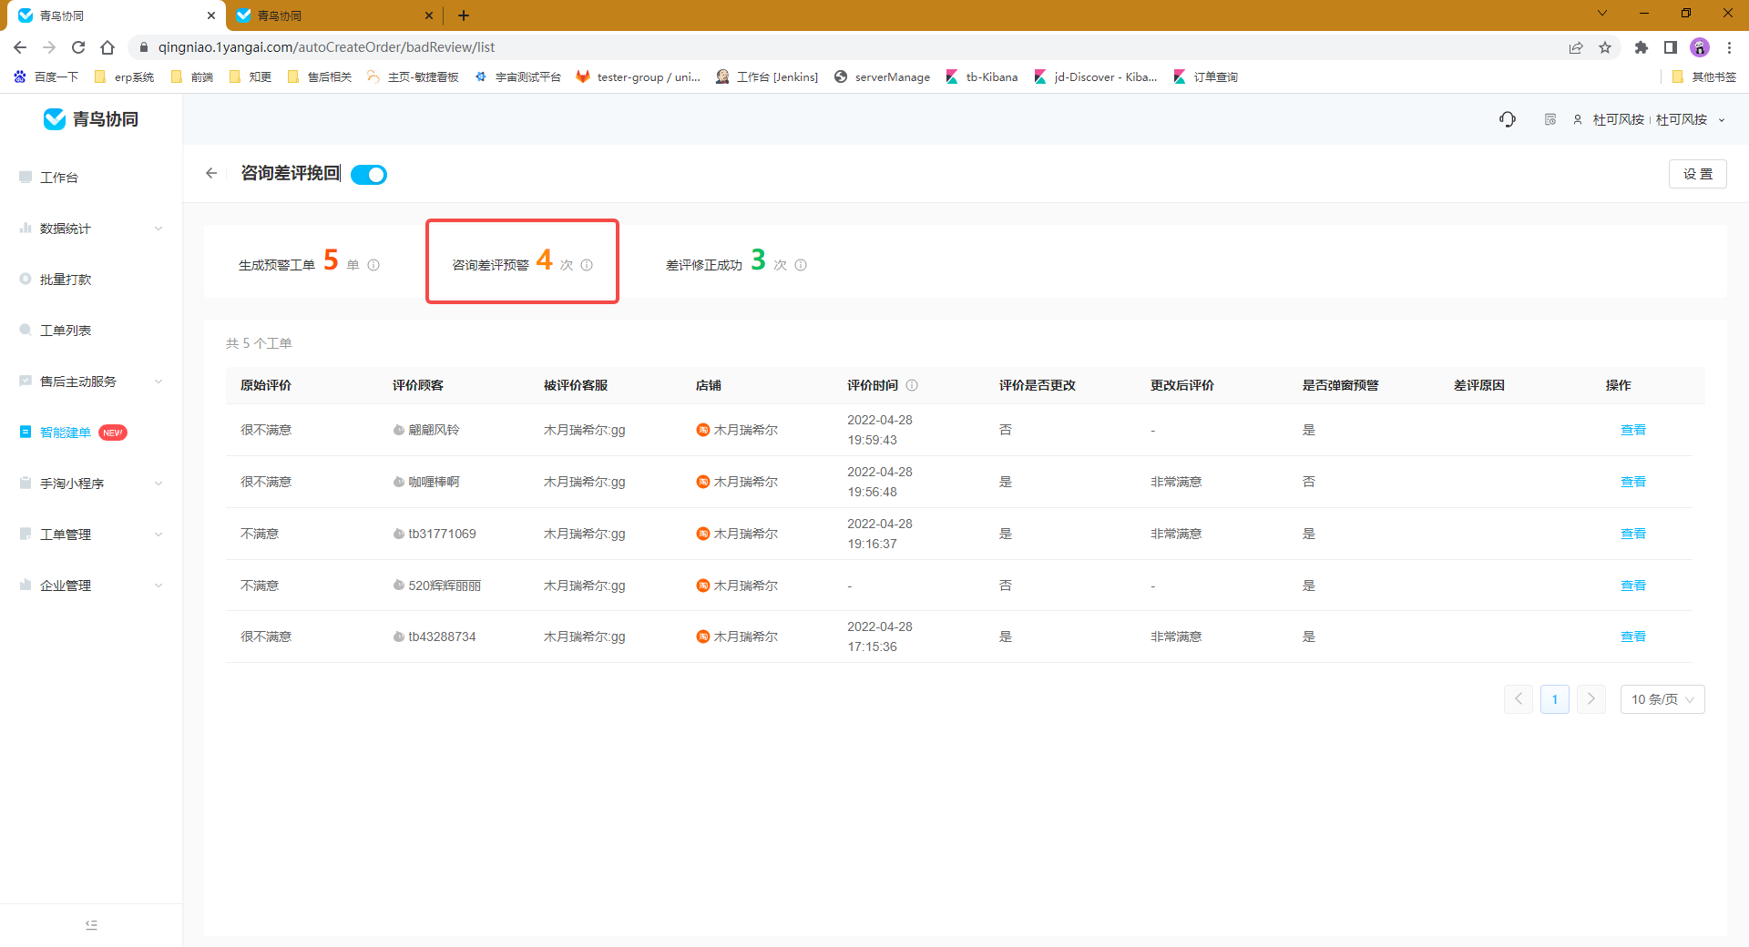The height and width of the screenshot is (947, 1749).
Task: Open 其他书签 folder
Action: click(1704, 77)
